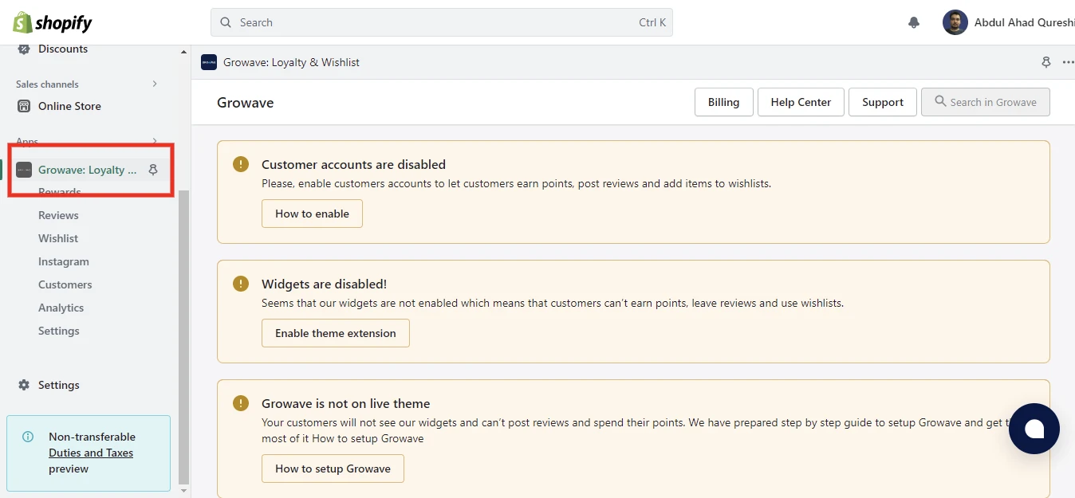Go to Analytics under Growave

[61, 308]
